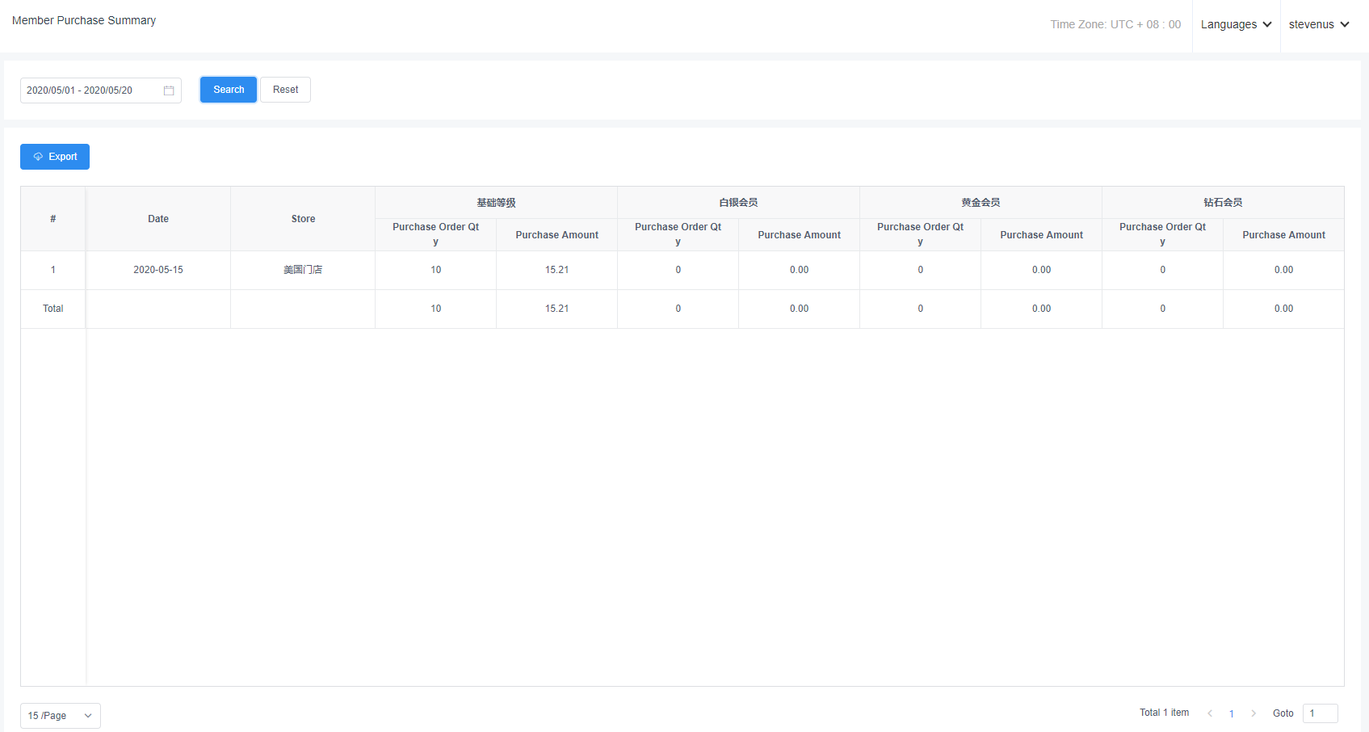
Task: Focus the Goto page number field
Action: pos(1320,713)
